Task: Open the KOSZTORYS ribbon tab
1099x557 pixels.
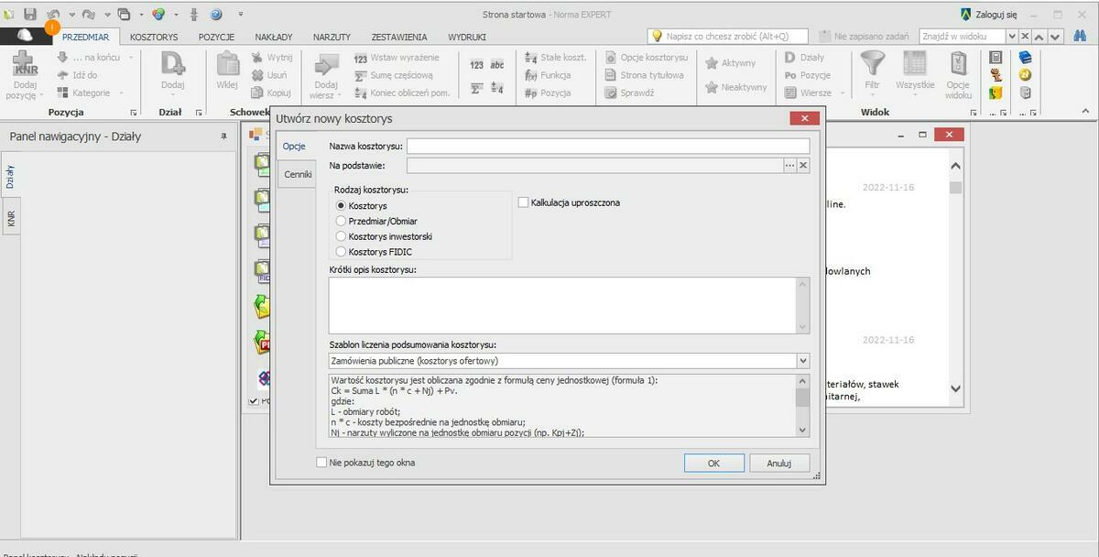Action: (154, 37)
